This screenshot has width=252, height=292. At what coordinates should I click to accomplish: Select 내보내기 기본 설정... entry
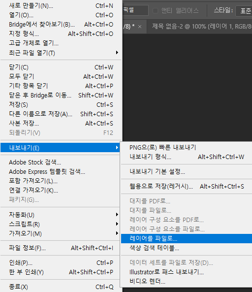(187, 171)
